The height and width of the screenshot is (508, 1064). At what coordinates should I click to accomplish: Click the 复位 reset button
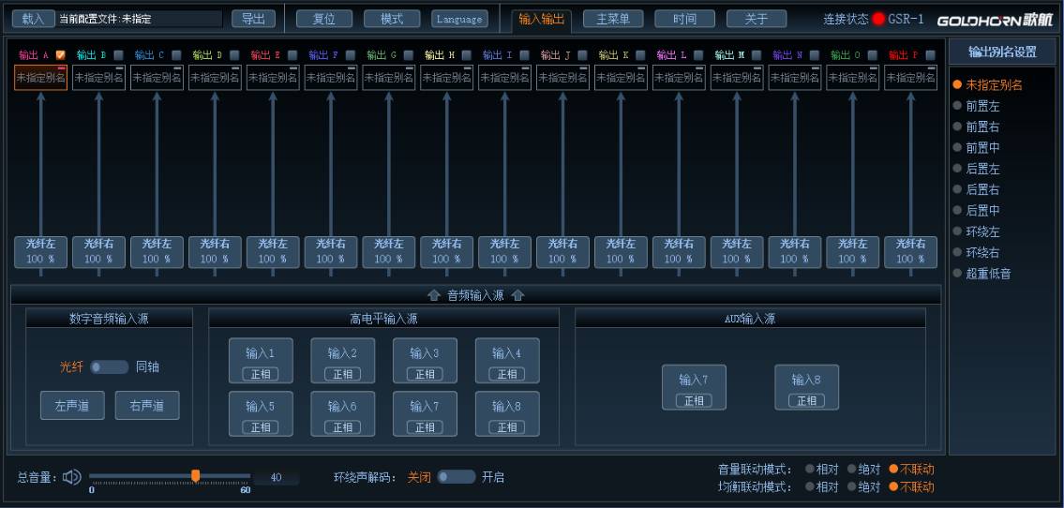point(324,19)
